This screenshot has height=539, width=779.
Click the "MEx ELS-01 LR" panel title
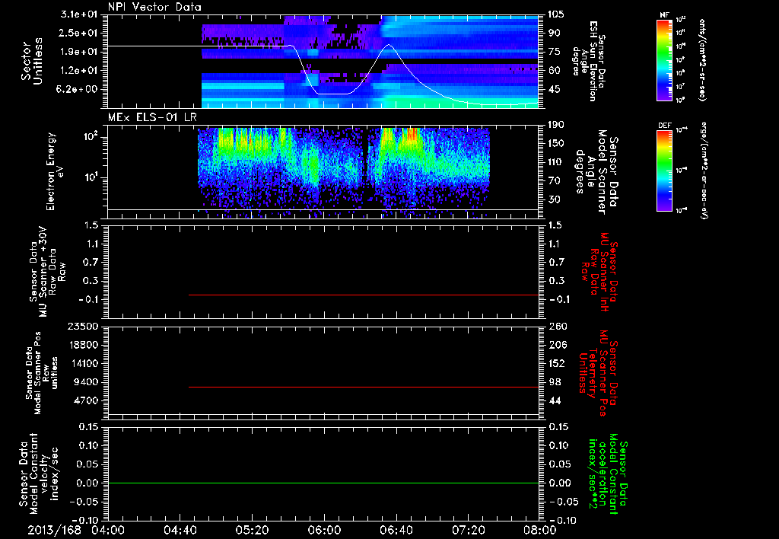pos(151,118)
